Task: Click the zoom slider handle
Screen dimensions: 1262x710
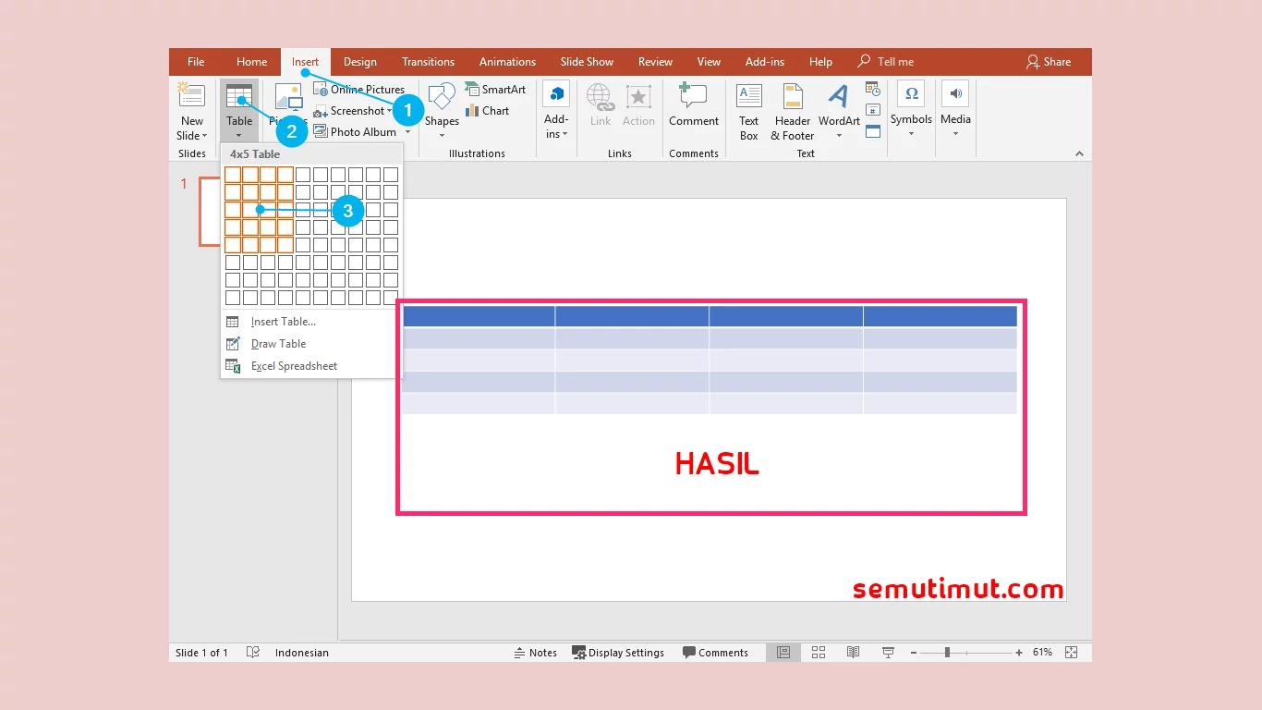Action: tap(947, 653)
